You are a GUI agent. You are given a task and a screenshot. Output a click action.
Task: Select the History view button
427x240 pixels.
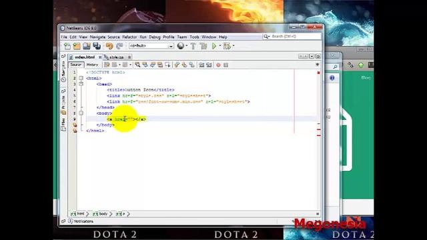click(x=92, y=65)
